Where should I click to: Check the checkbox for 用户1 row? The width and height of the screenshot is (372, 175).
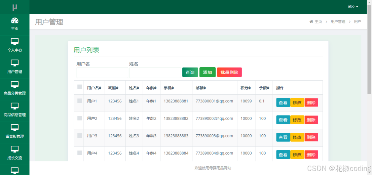pos(79,101)
